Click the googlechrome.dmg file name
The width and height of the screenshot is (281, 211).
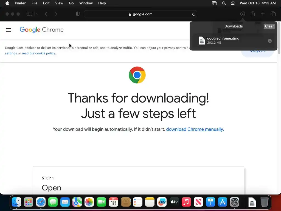(x=223, y=38)
